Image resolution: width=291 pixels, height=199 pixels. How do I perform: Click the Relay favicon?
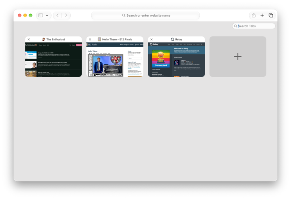point(172,39)
